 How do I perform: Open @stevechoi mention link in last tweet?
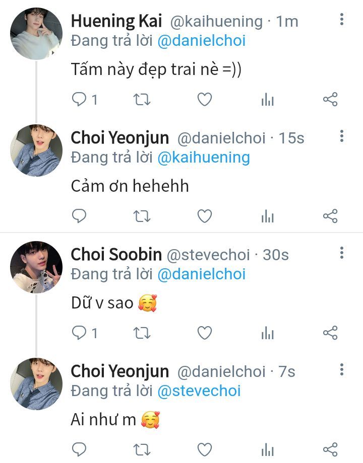[x=199, y=391]
